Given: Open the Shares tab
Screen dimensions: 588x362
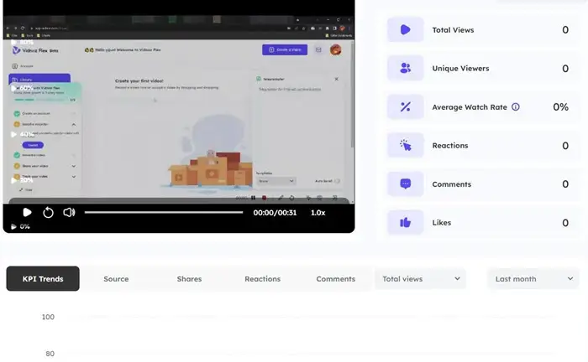Looking at the screenshot, I should [189, 279].
